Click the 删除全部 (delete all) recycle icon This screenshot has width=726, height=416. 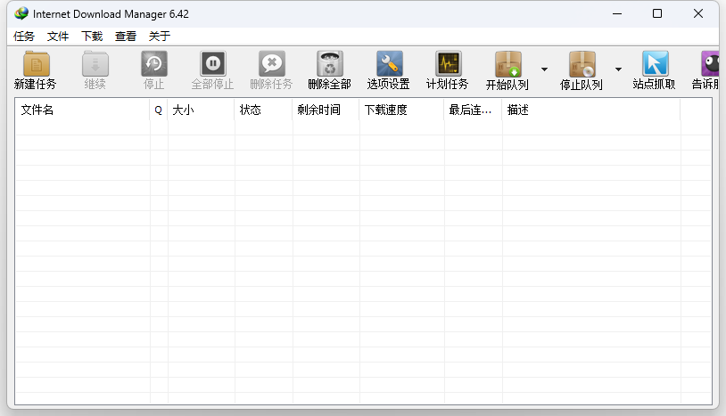[x=329, y=64]
